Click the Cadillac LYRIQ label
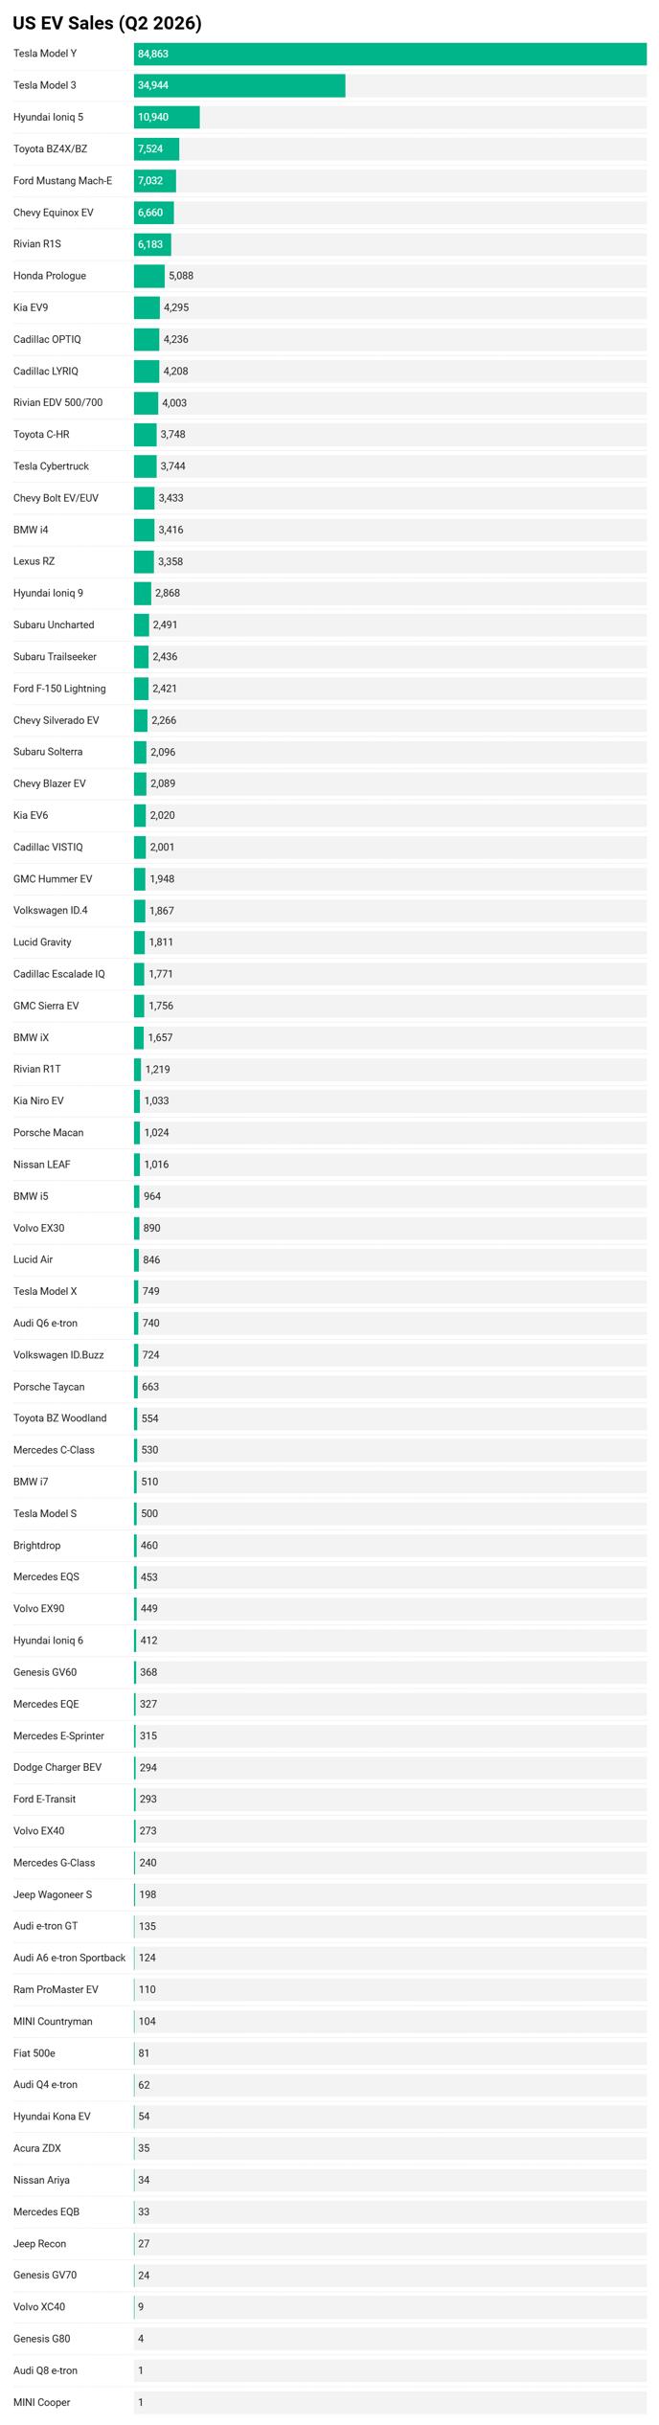Viewport: 659px width, 2425px height. (x=46, y=371)
